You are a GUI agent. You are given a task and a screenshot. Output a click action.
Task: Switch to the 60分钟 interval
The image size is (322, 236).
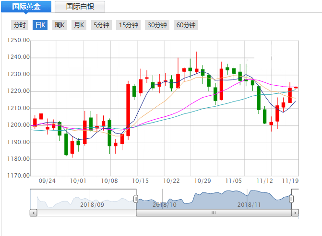(186, 25)
